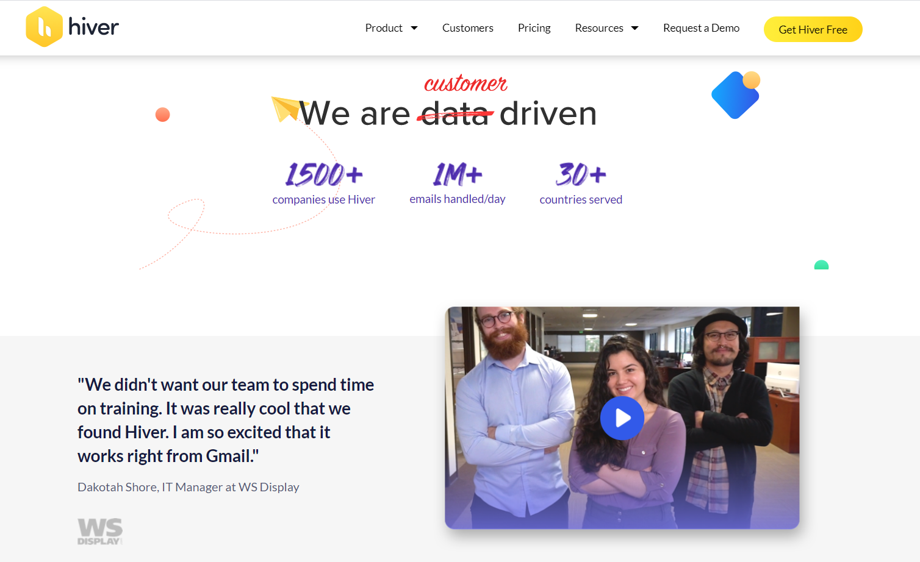
Task: Click the Request a Demo link
Action: pos(701,28)
